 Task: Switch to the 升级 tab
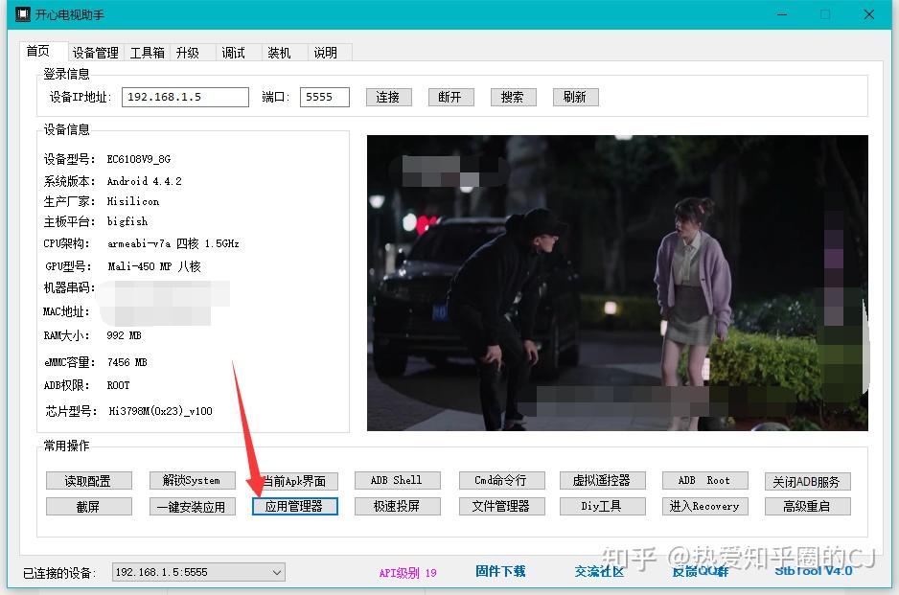click(191, 53)
